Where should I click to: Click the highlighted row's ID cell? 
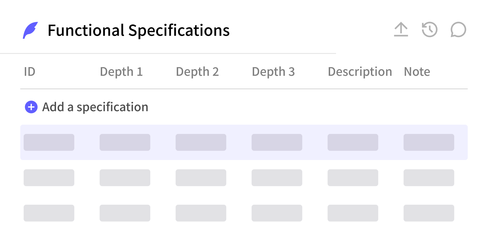[x=49, y=142]
